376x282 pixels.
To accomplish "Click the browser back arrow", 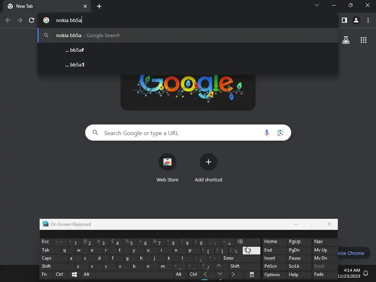I will click(x=8, y=20).
